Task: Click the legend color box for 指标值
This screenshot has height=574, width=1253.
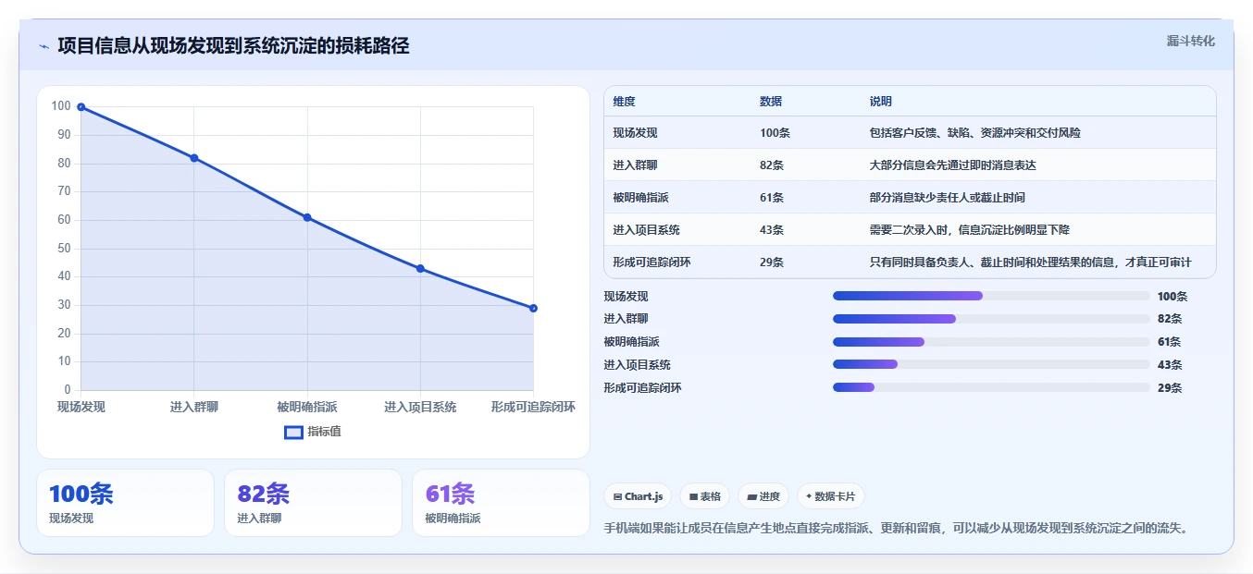Action: pos(293,432)
